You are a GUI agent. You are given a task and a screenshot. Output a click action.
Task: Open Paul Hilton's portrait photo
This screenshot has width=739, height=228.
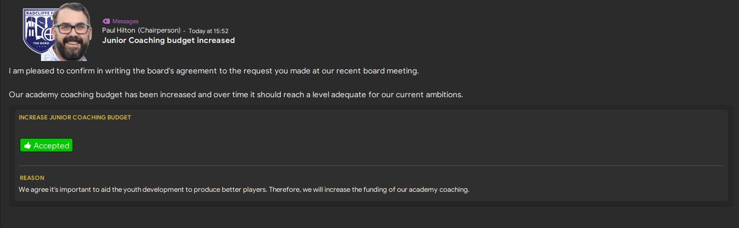72,32
